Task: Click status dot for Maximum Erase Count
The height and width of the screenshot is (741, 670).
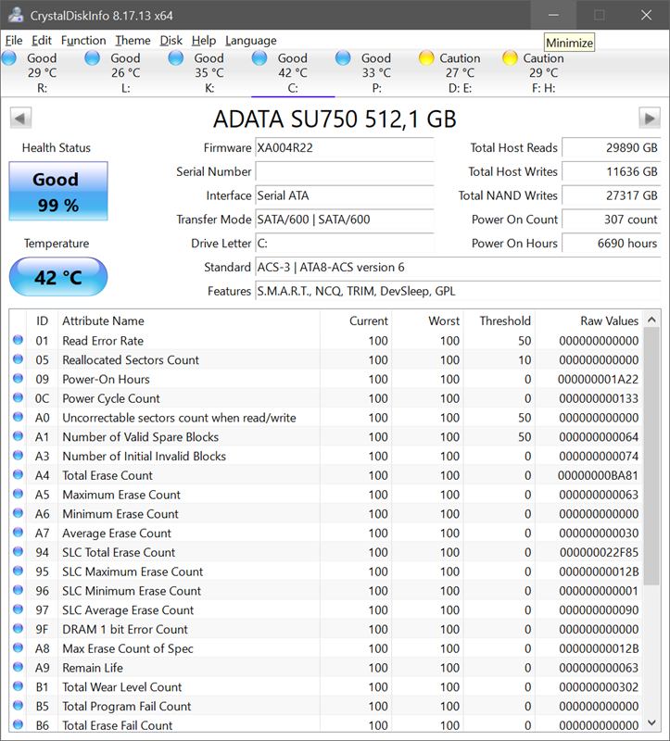Action: 18,494
